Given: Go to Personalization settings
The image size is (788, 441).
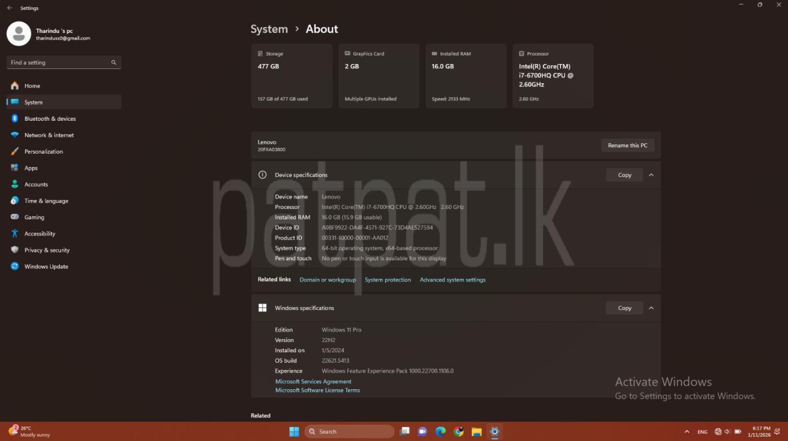Looking at the screenshot, I should [x=44, y=152].
